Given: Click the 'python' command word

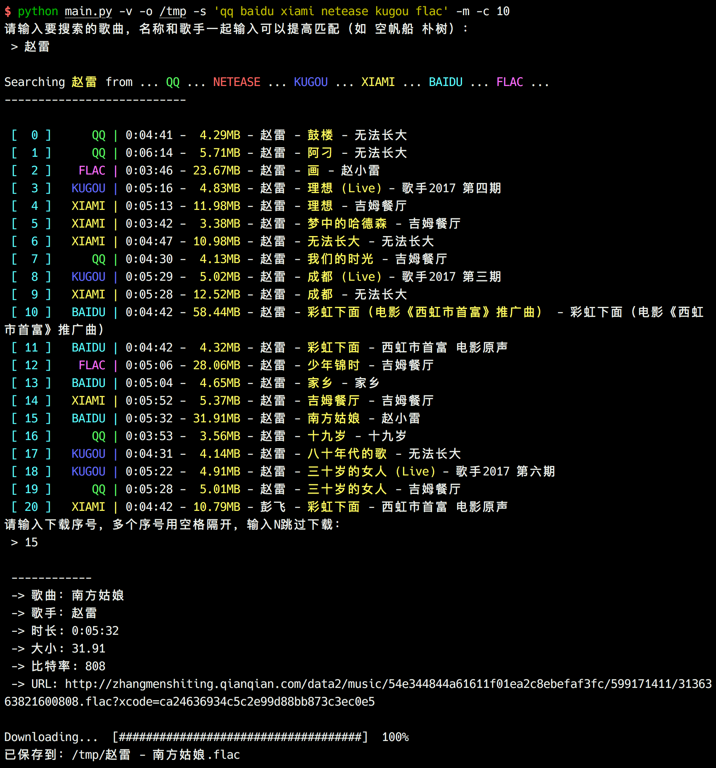Looking at the screenshot, I should (x=38, y=11).
